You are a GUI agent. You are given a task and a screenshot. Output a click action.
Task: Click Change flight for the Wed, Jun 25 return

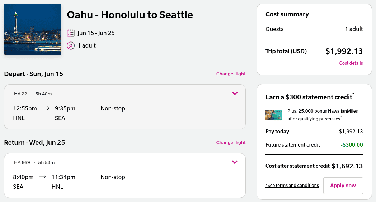click(231, 143)
